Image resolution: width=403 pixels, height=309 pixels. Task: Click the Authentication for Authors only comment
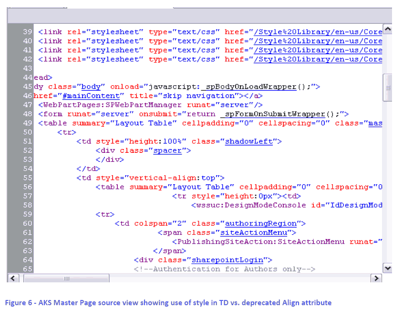click(x=224, y=269)
